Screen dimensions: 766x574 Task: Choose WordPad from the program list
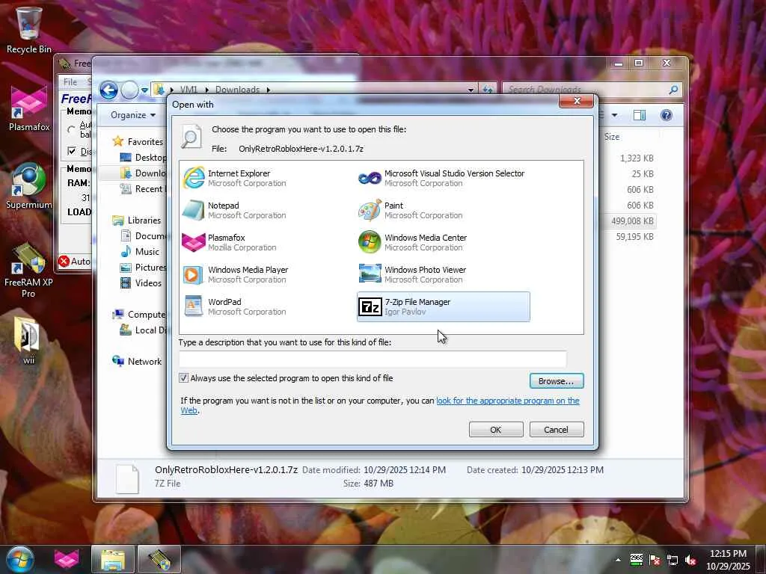[234, 307]
